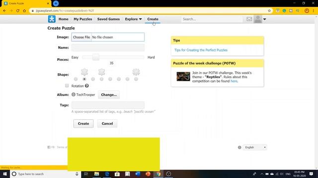Click the globe icon beside the language selector
The width and height of the screenshot is (318, 178).
coord(239,147)
